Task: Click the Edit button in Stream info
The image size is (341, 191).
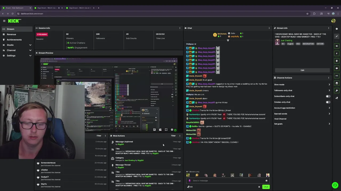Action: click(302, 70)
